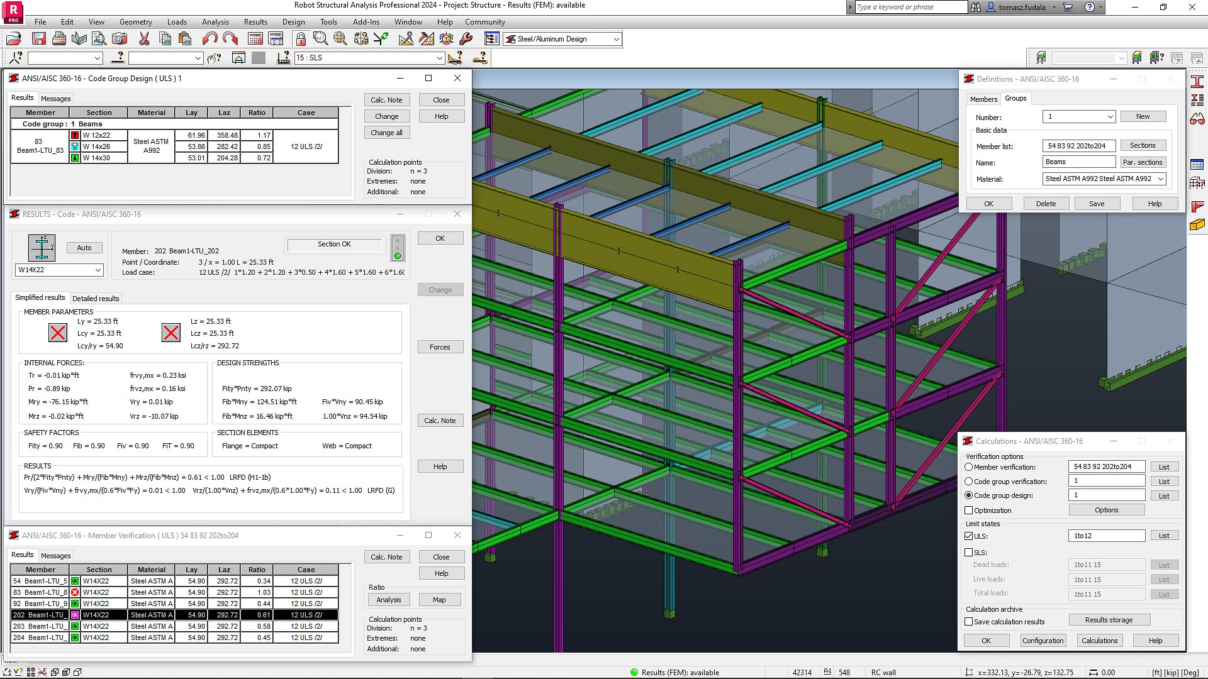This screenshot has height=679, width=1208.
Task: Click the Cut scissors icon
Action: 144,39
